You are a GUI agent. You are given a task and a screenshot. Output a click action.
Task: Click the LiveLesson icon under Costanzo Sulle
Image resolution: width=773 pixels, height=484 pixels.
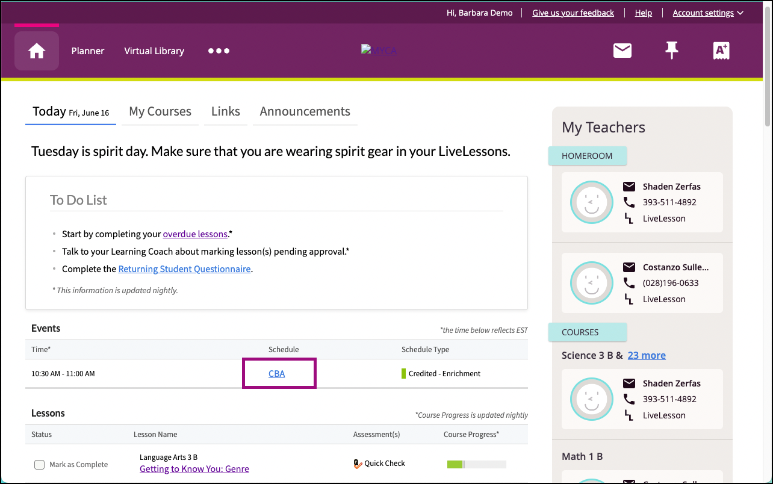click(x=629, y=299)
